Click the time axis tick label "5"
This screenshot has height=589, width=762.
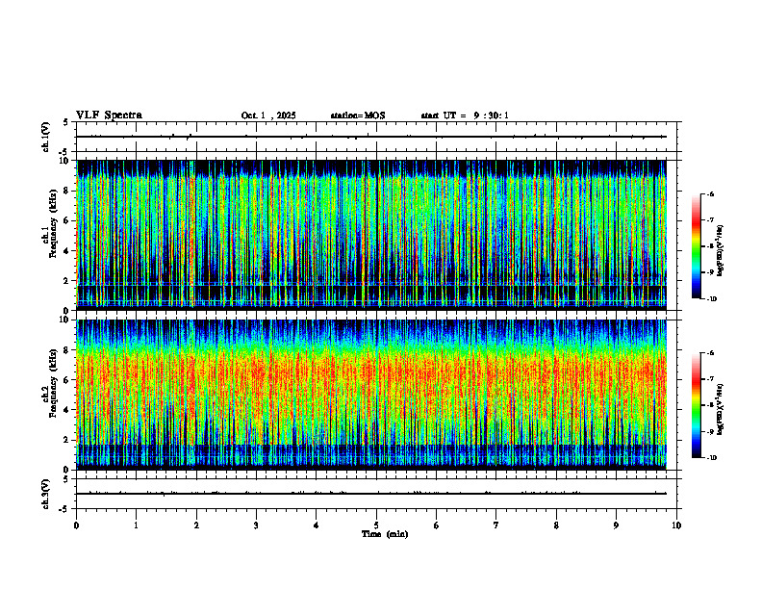[376, 525]
